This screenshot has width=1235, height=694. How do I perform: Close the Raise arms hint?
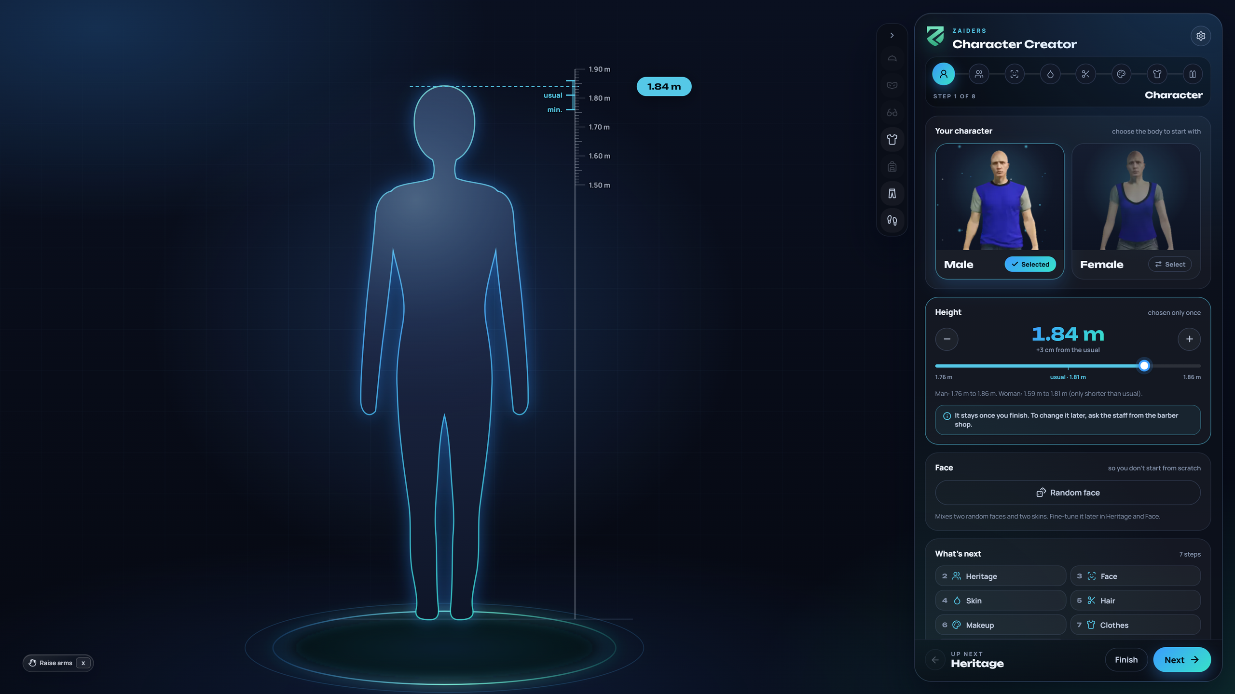point(83,663)
